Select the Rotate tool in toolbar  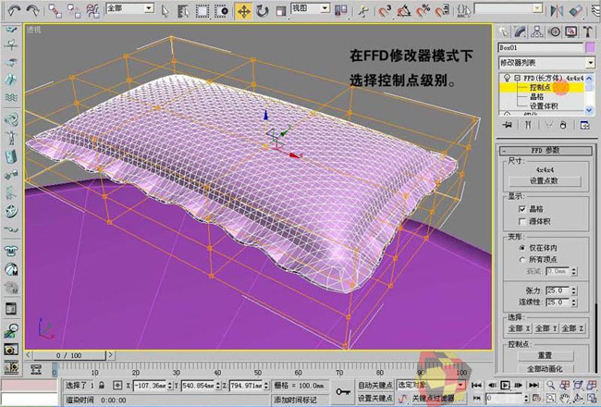click(x=263, y=11)
